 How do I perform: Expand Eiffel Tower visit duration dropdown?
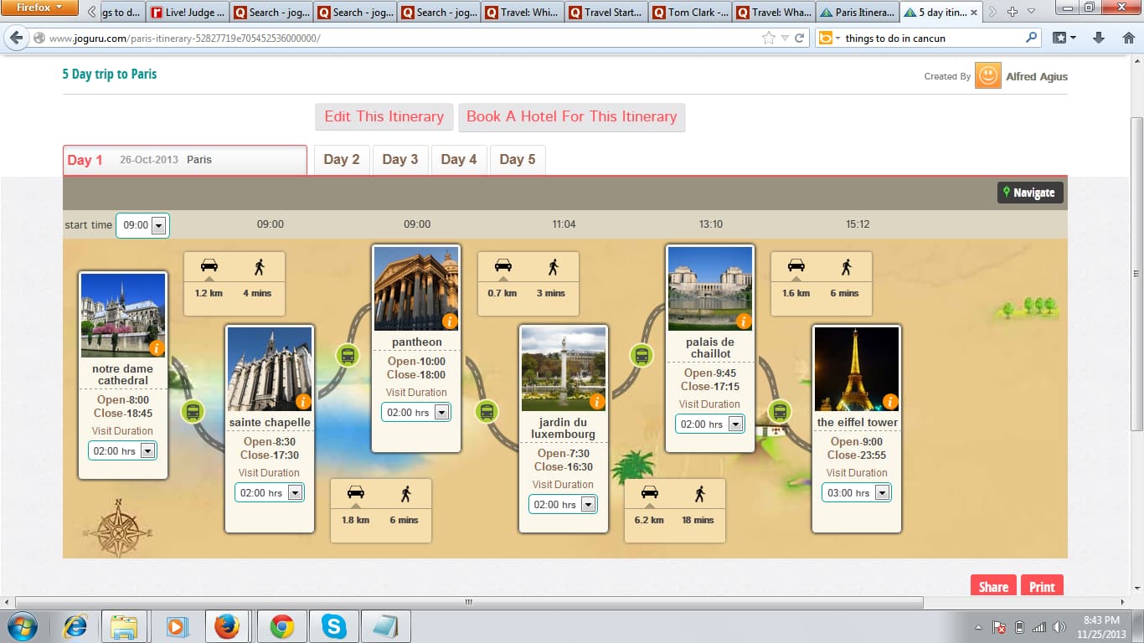click(881, 493)
